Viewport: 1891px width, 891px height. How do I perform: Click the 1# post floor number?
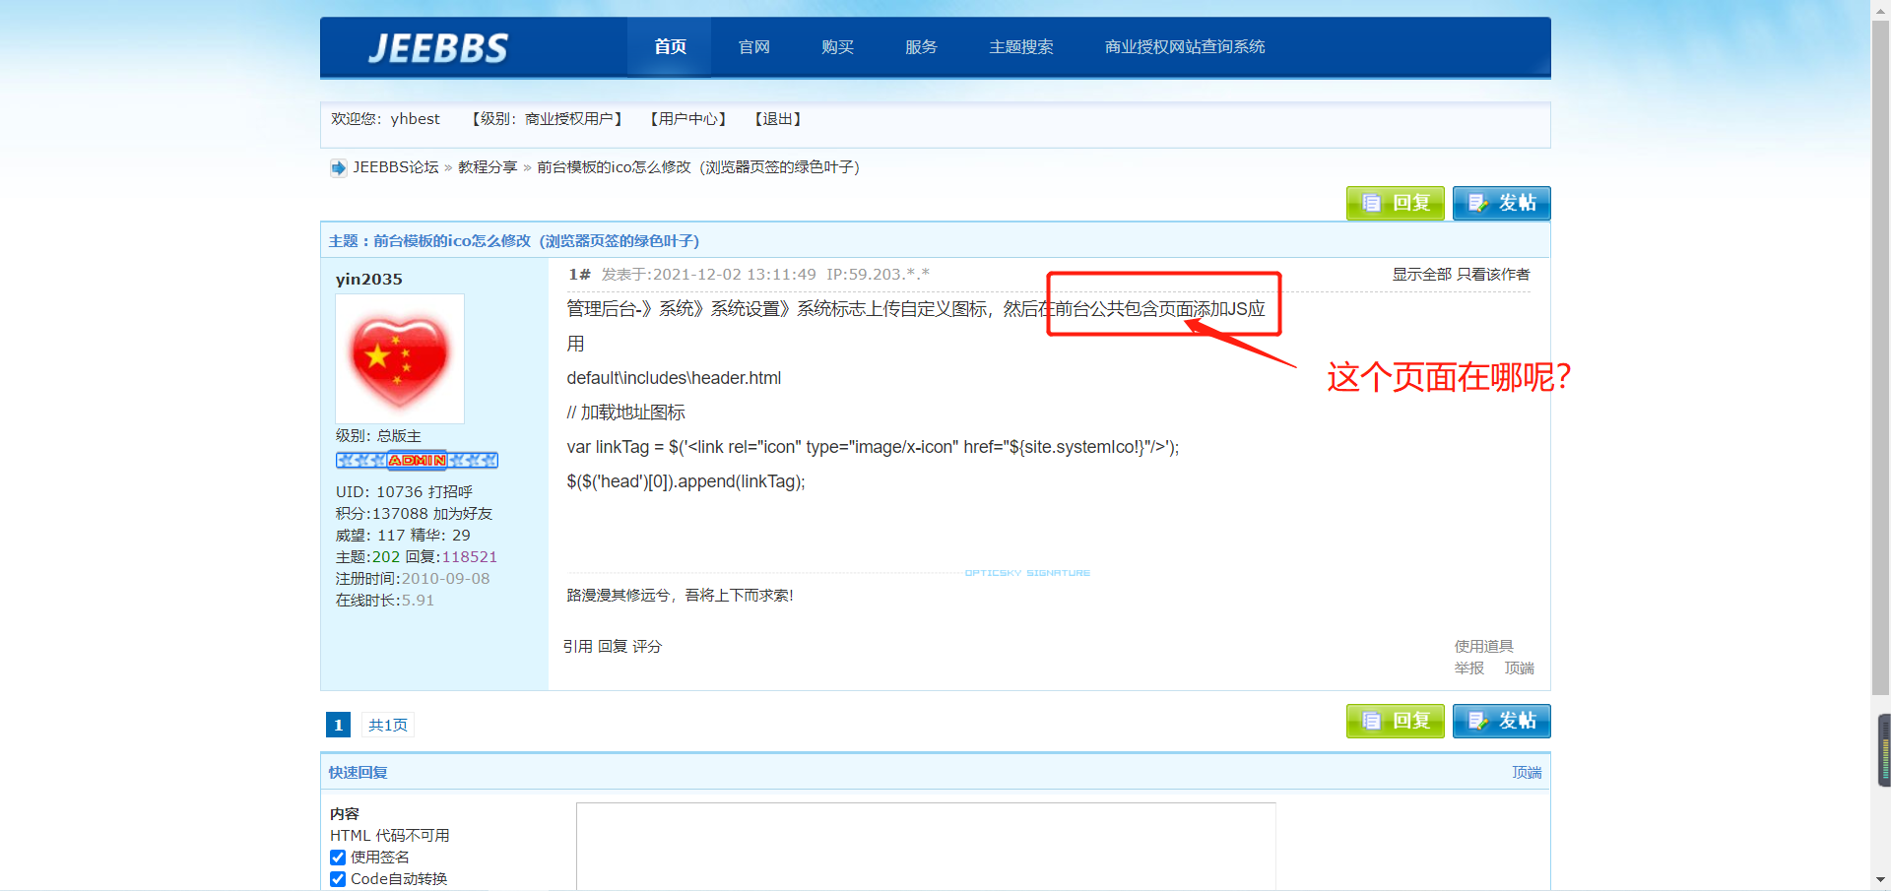(x=579, y=274)
